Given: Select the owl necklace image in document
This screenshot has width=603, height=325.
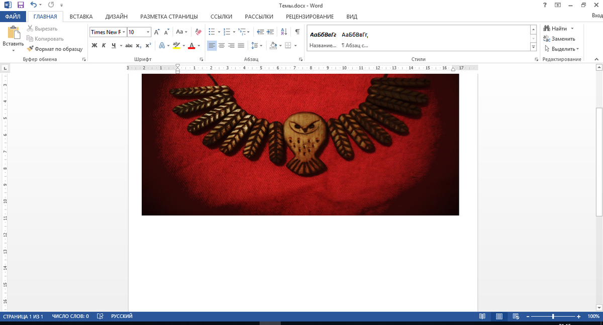Looking at the screenshot, I should (x=300, y=145).
